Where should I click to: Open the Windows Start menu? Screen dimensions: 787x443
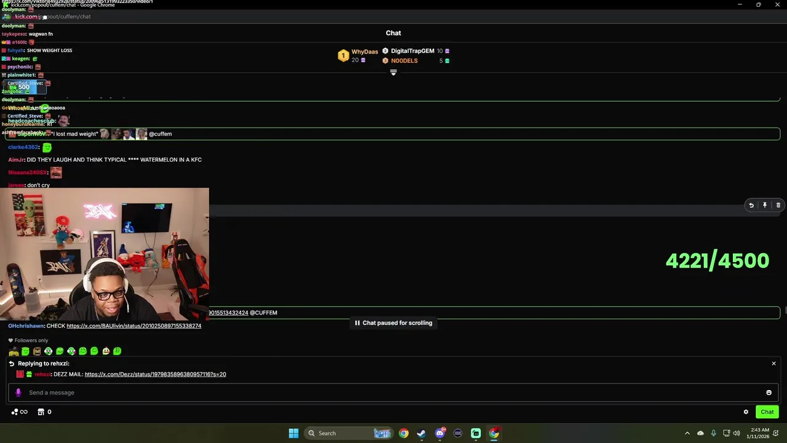pyautogui.click(x=293, y=433)
